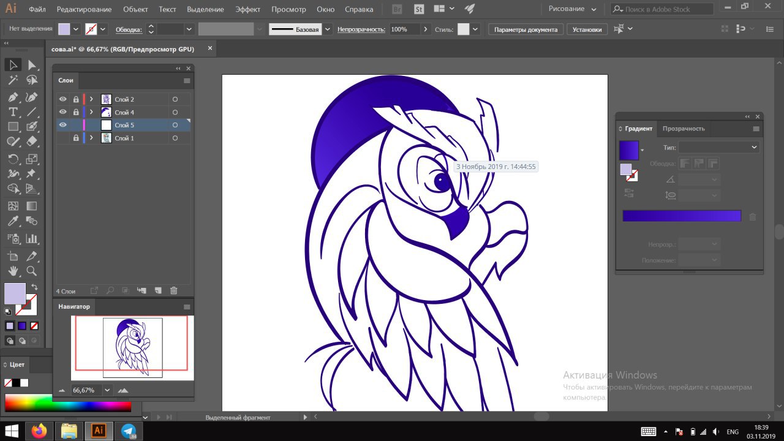Image resolution: width=784 pixels, height=441 pixels.
Task: Select the Gradient tool in toolbar
Action: point(32,206)
